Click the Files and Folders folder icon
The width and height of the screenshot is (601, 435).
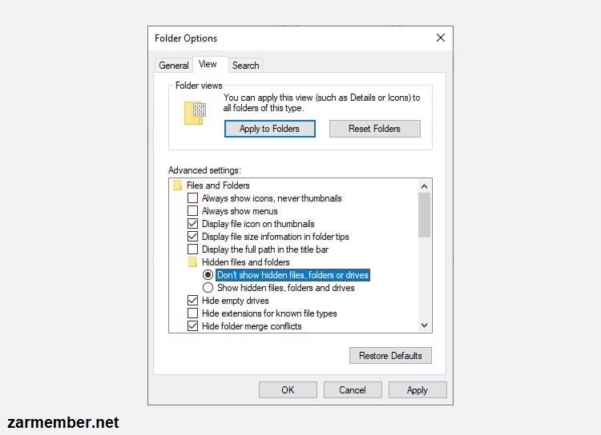pos(177,186)
